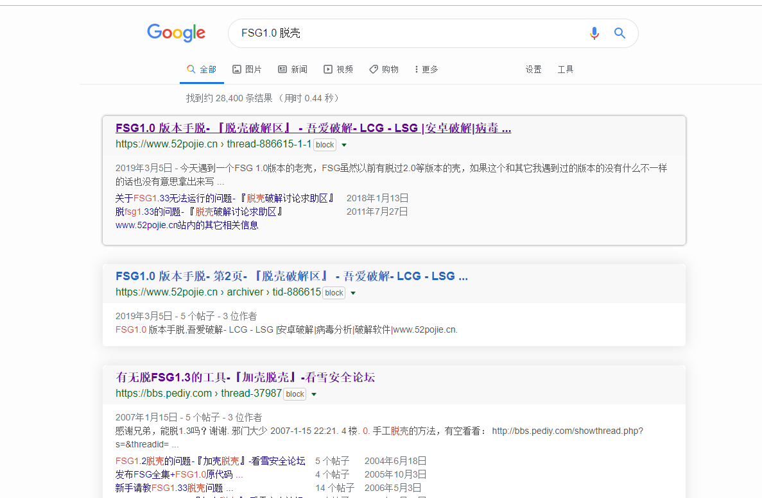Click the date 2011年7月27日

[377, 212]
